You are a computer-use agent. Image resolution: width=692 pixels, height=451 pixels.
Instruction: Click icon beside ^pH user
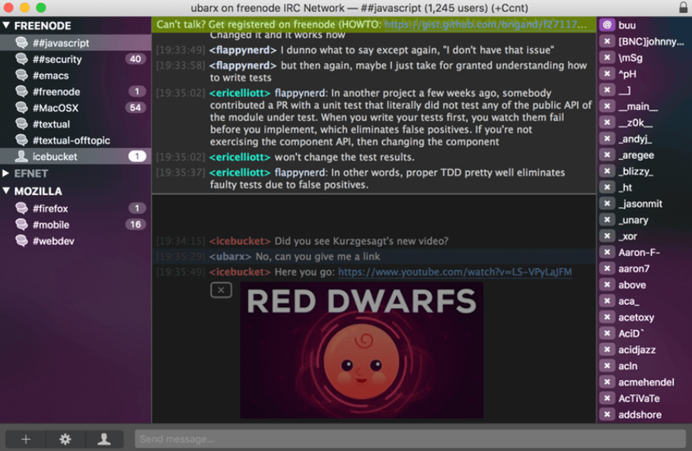click(x=607, y=74)
